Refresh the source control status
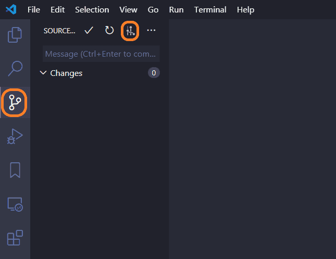Screen dimensions: 336x259 coord(109,31)
